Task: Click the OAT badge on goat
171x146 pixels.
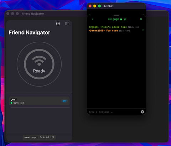Action: [x=64, y=101]
